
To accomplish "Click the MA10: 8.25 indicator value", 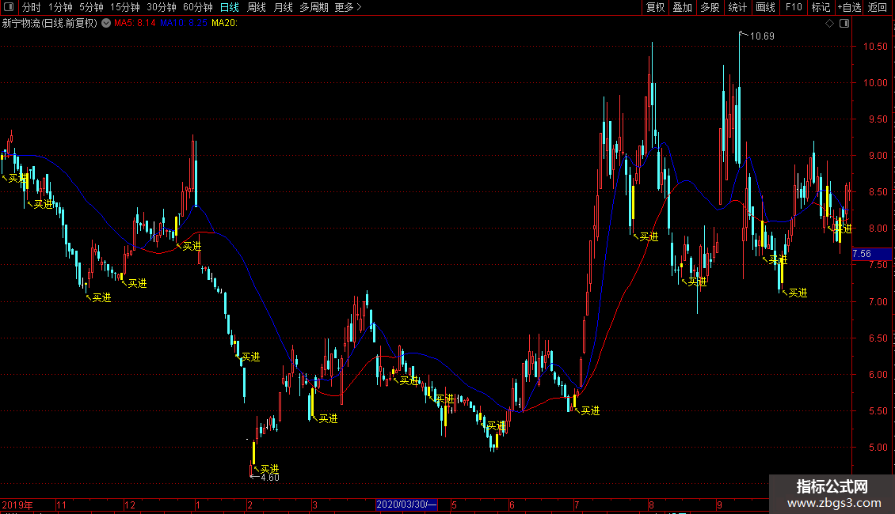I will 183,23.
